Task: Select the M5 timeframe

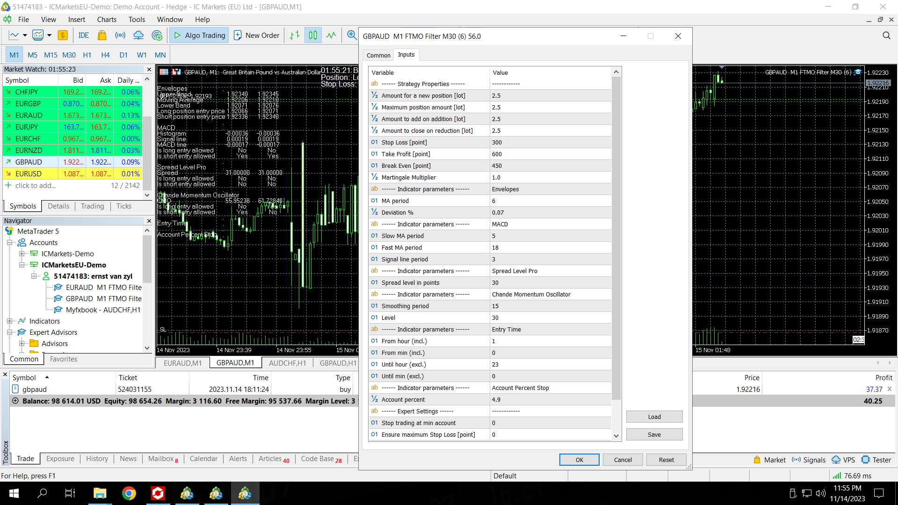Action: click(32, 55)
